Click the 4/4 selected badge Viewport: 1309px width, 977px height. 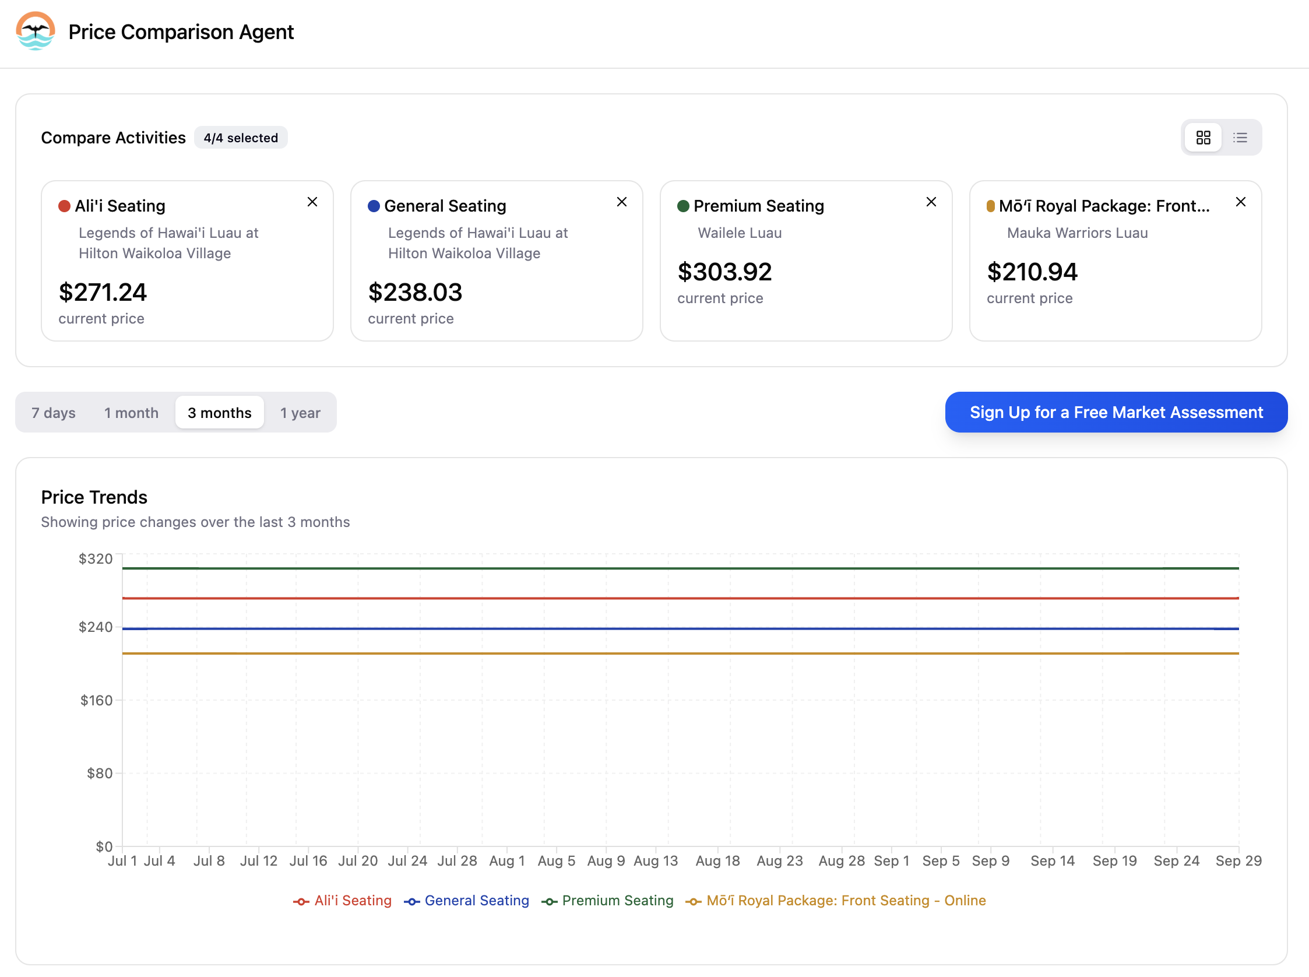tap(241, 138)
